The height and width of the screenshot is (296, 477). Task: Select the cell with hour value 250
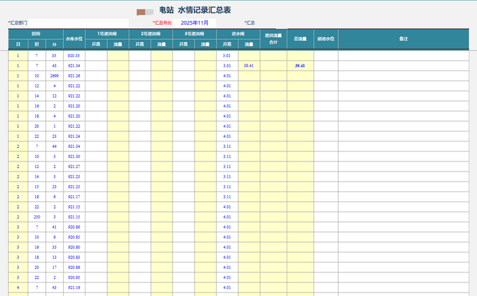coord(36,217)
